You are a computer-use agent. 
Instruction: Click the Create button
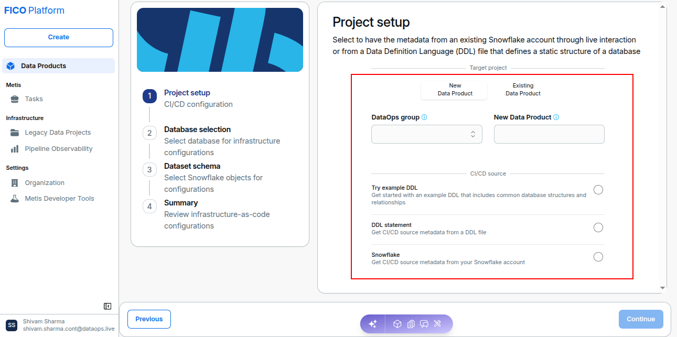coord(59,38)
